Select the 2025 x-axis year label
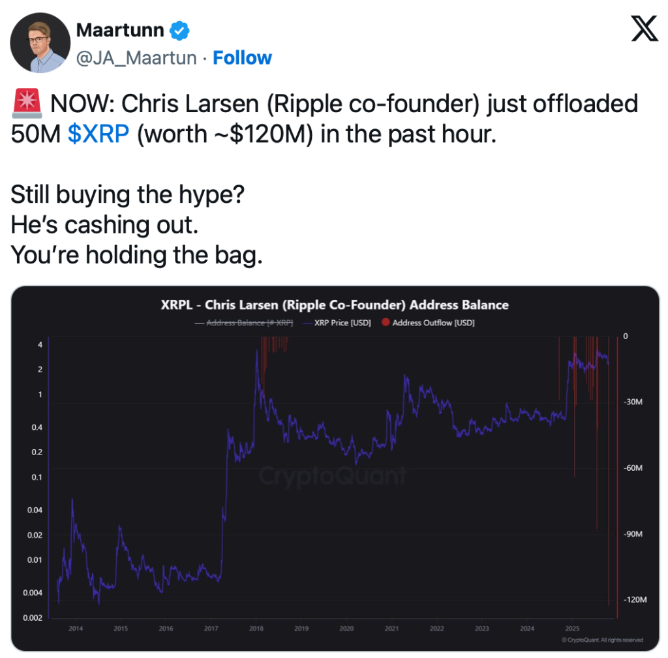This screenshot has width=668, height=658. 572,629
